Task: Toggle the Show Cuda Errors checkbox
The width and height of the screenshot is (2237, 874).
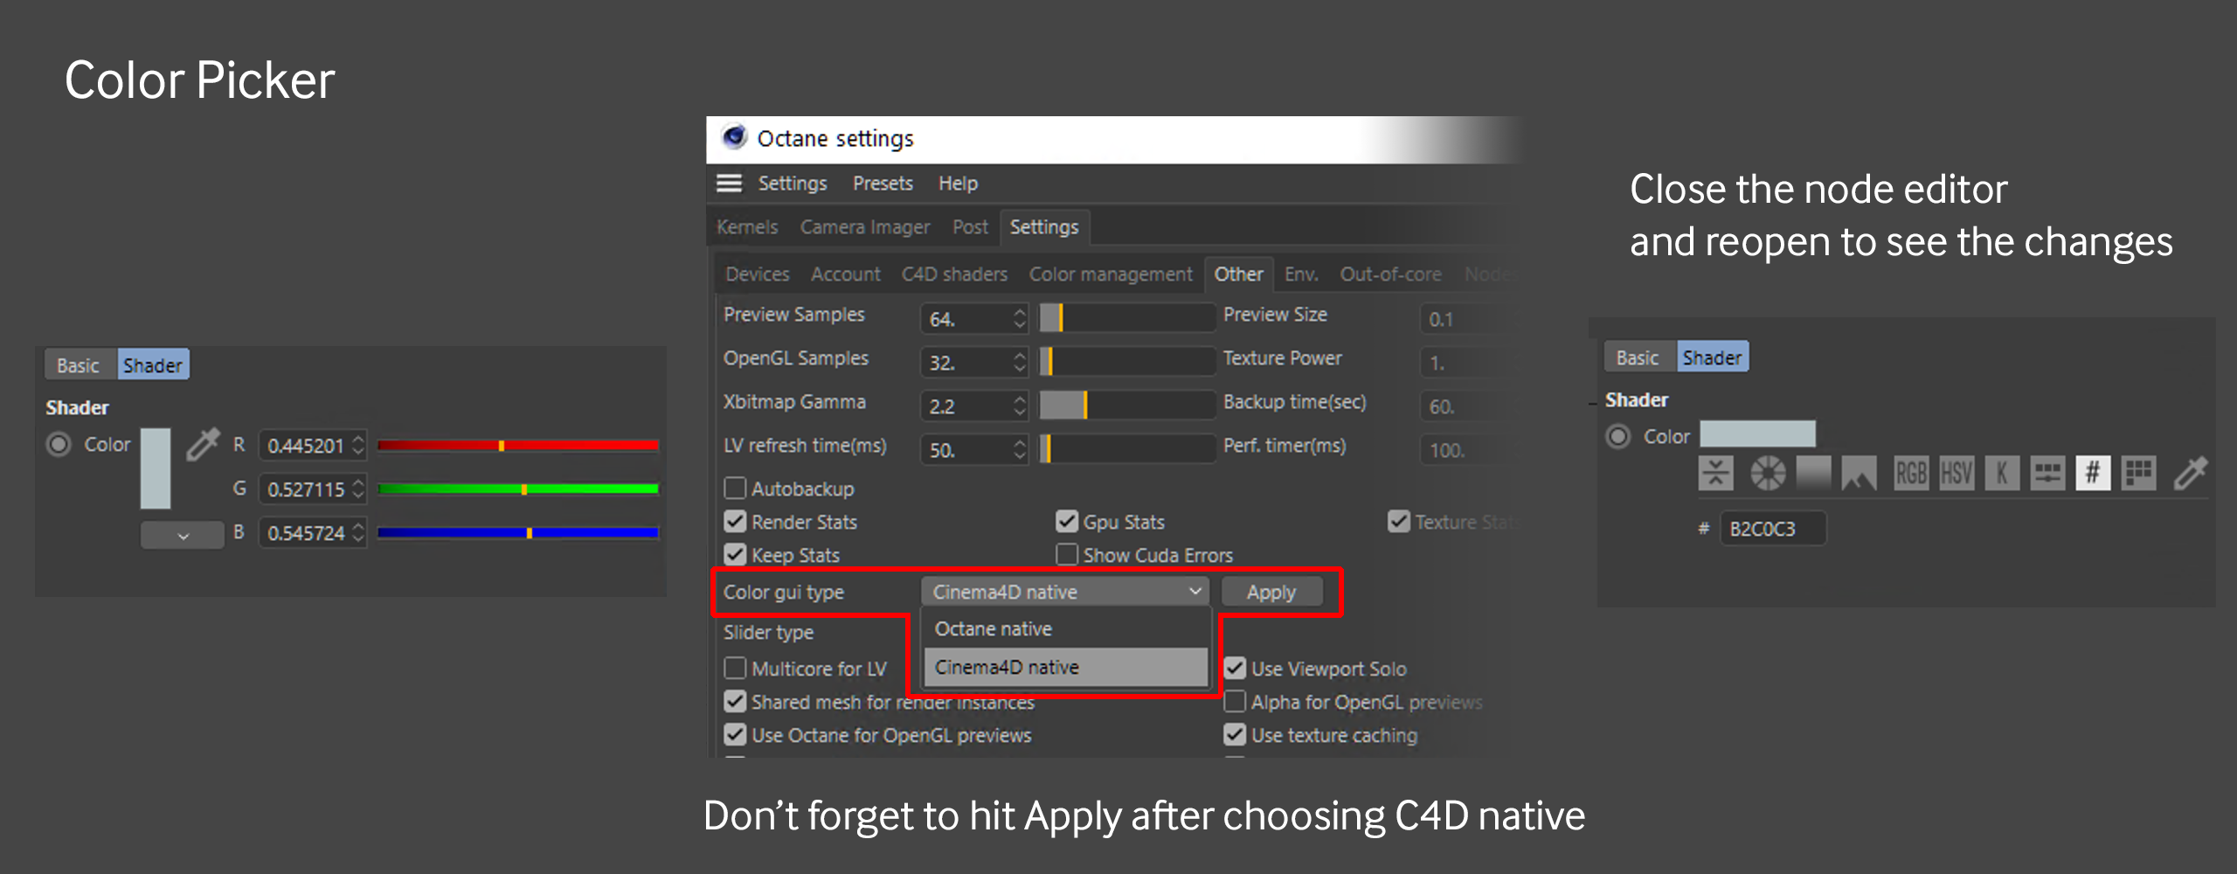Action: [x=1067, y=555]
